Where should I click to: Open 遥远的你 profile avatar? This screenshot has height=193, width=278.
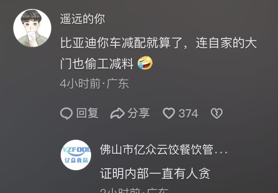coord(32,28)
